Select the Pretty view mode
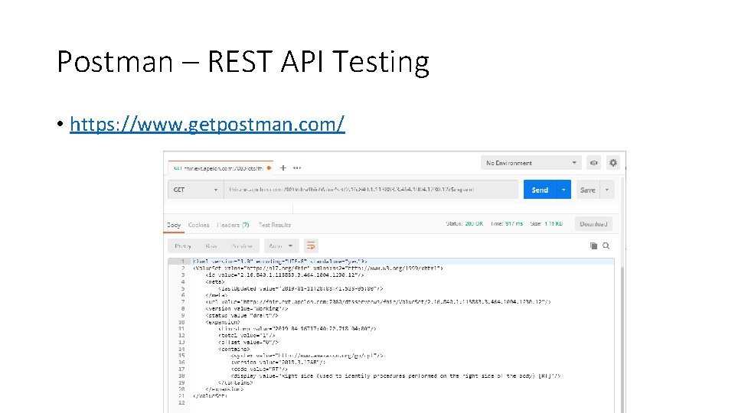The image size is (735, 413). 183,246
